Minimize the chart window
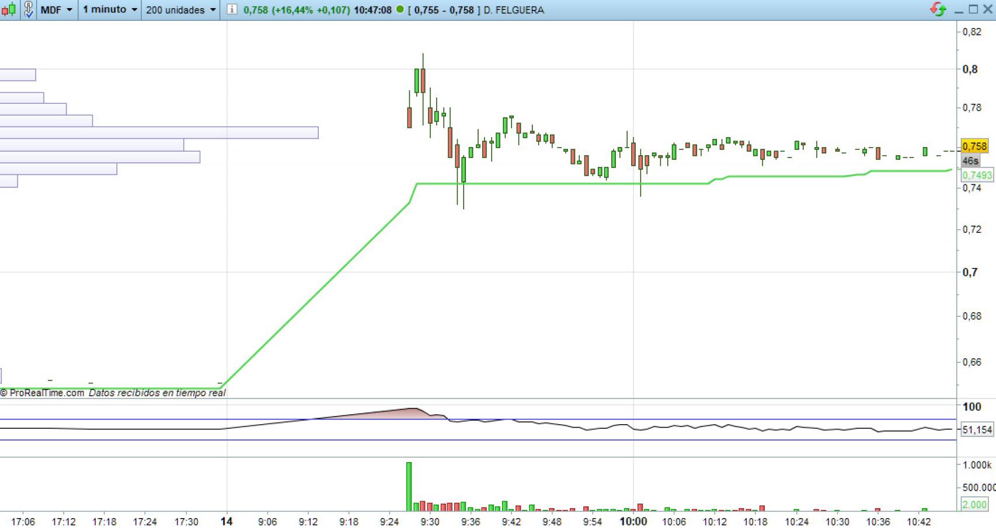This screenshot has width=996, height=528. tap(959, 10)
